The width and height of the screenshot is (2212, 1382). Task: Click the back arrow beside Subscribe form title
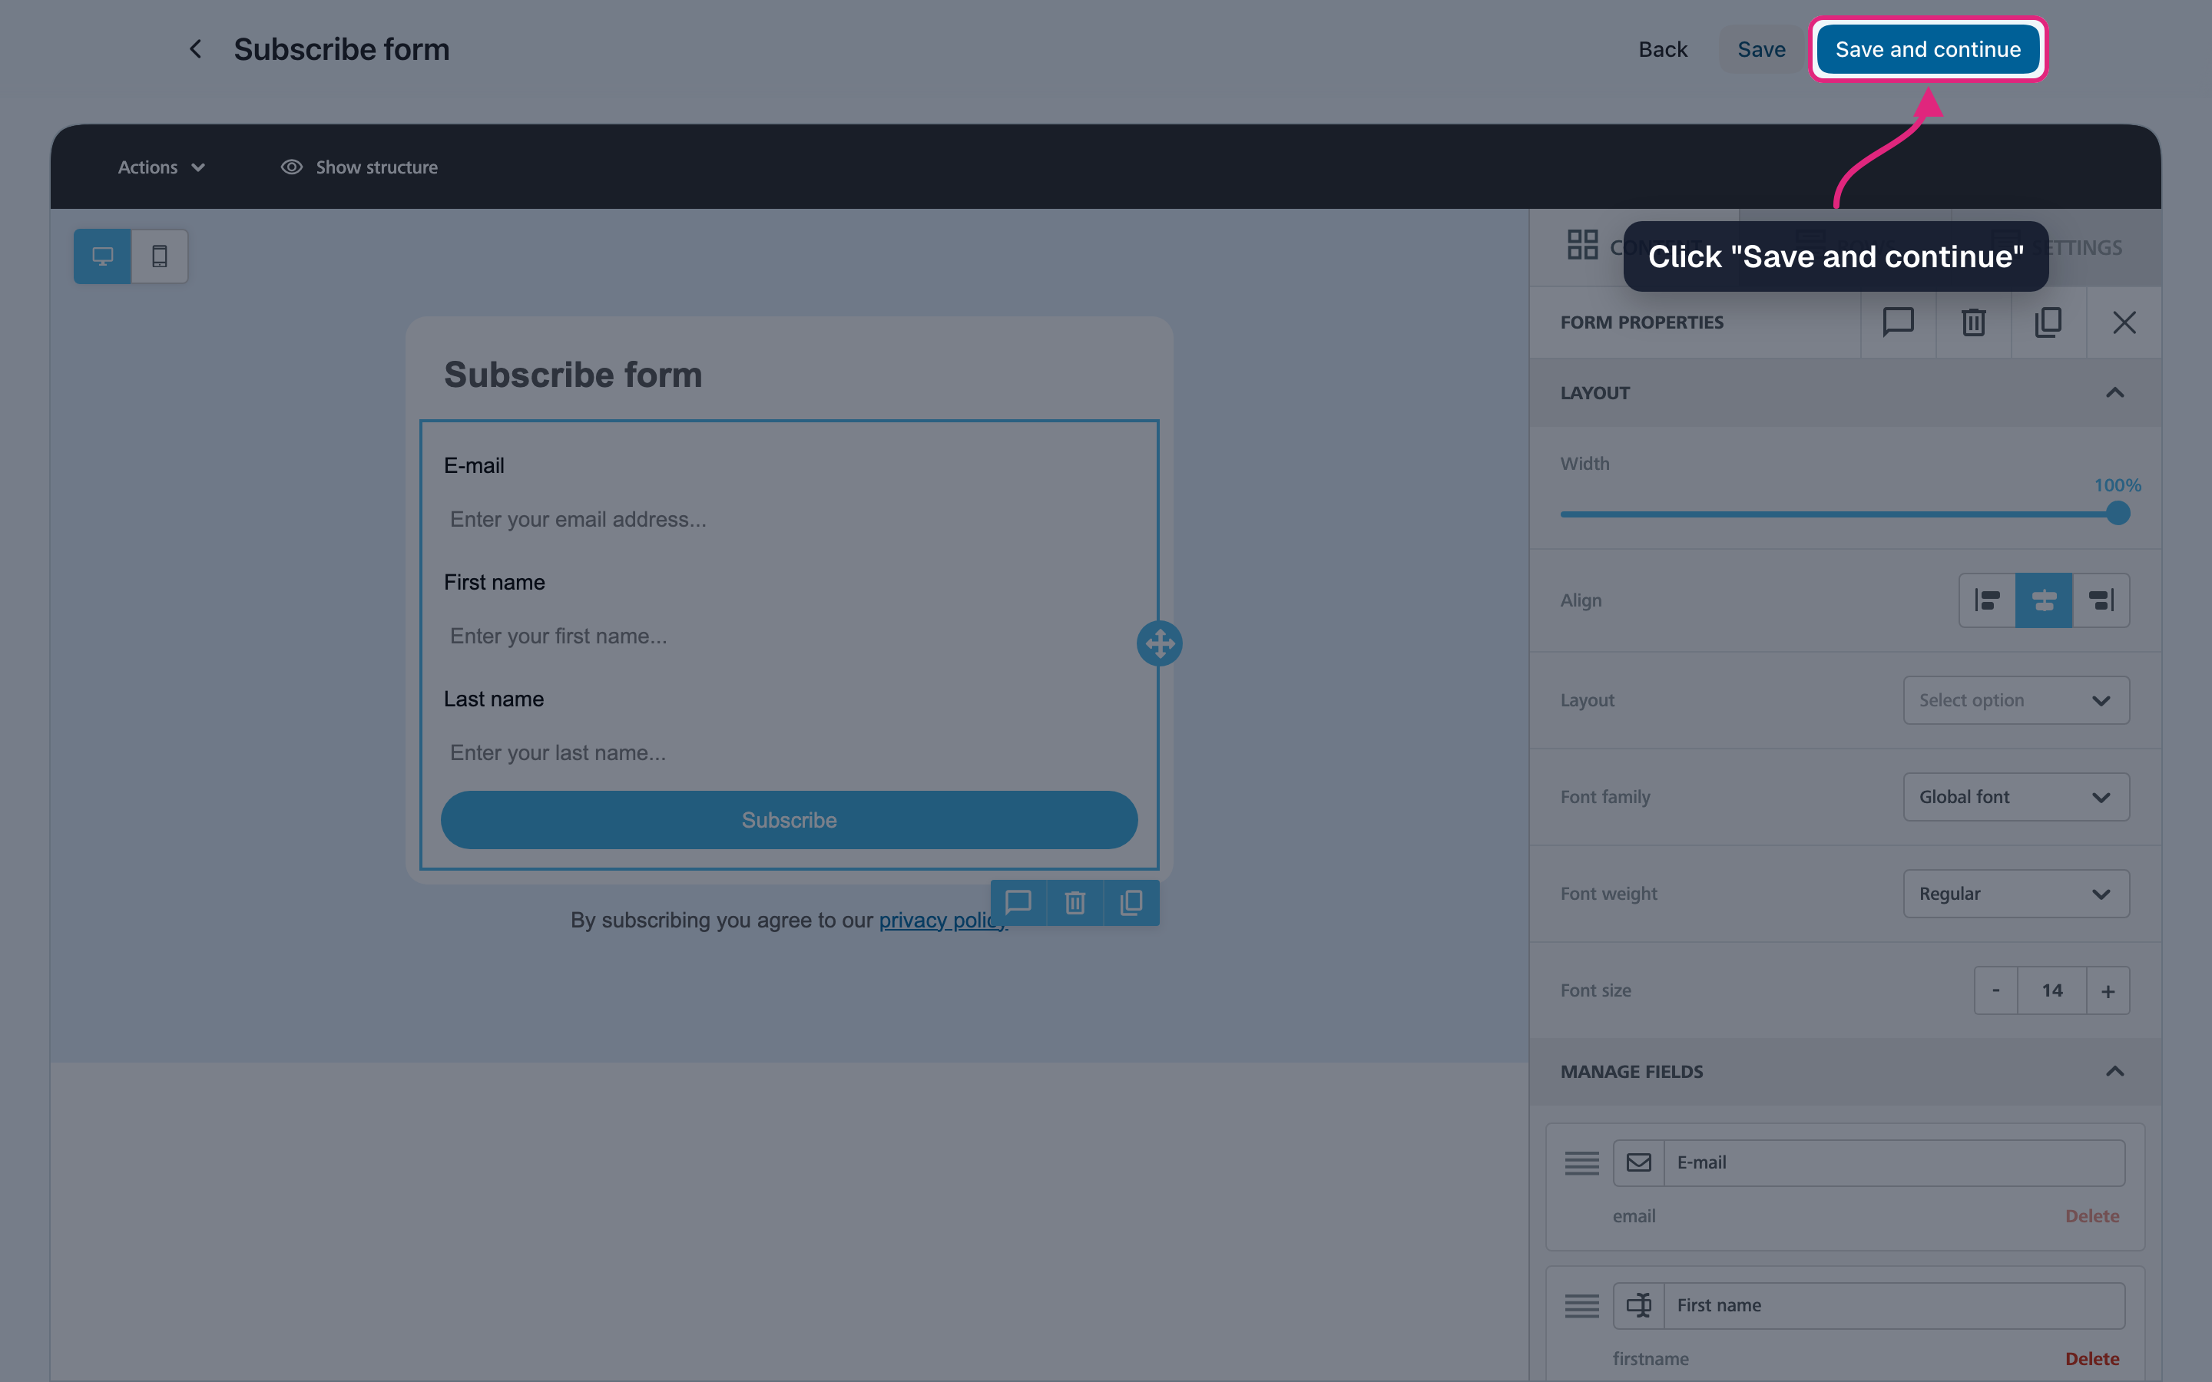196,49
